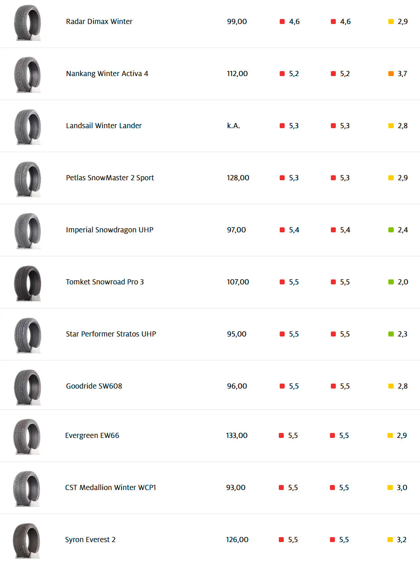The height and width of the screenshot is (567, 420).
Task: Click the 133,00 price of Evergreen EW66
Action: (x=237, y=436)
